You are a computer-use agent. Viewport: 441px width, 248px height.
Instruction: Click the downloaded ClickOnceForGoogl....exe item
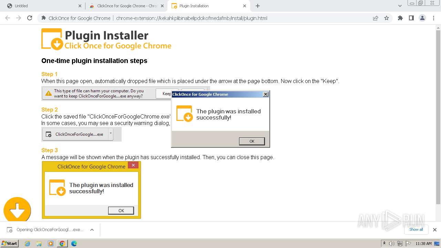[46, 230]
